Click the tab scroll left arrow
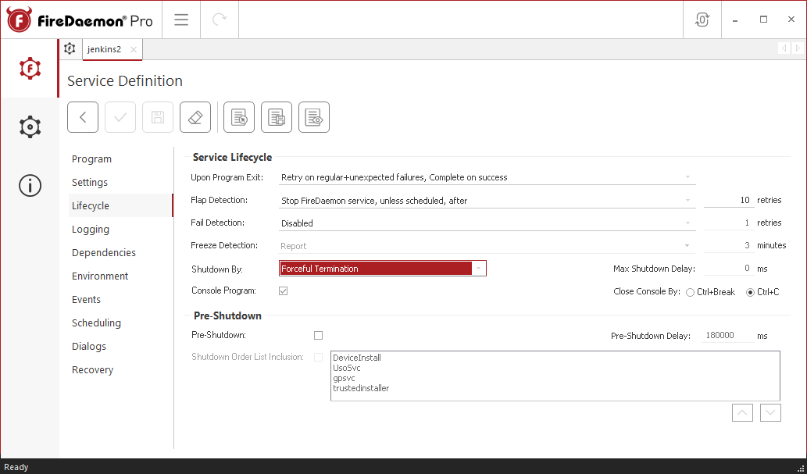Image resolution: width=807 pixels, height=474 pixels. click(x=784, y=48)
